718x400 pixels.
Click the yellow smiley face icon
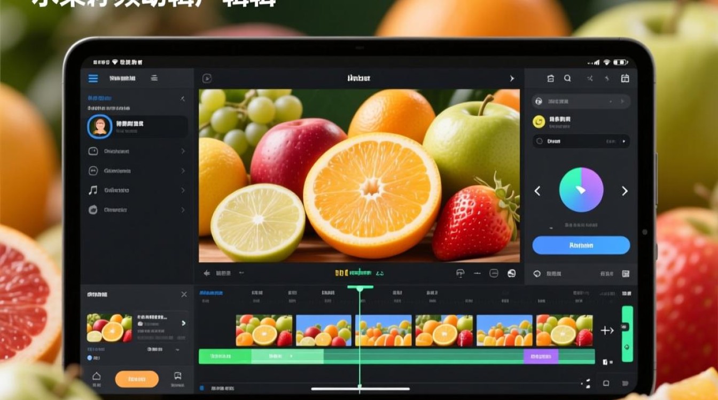point(539,122)
